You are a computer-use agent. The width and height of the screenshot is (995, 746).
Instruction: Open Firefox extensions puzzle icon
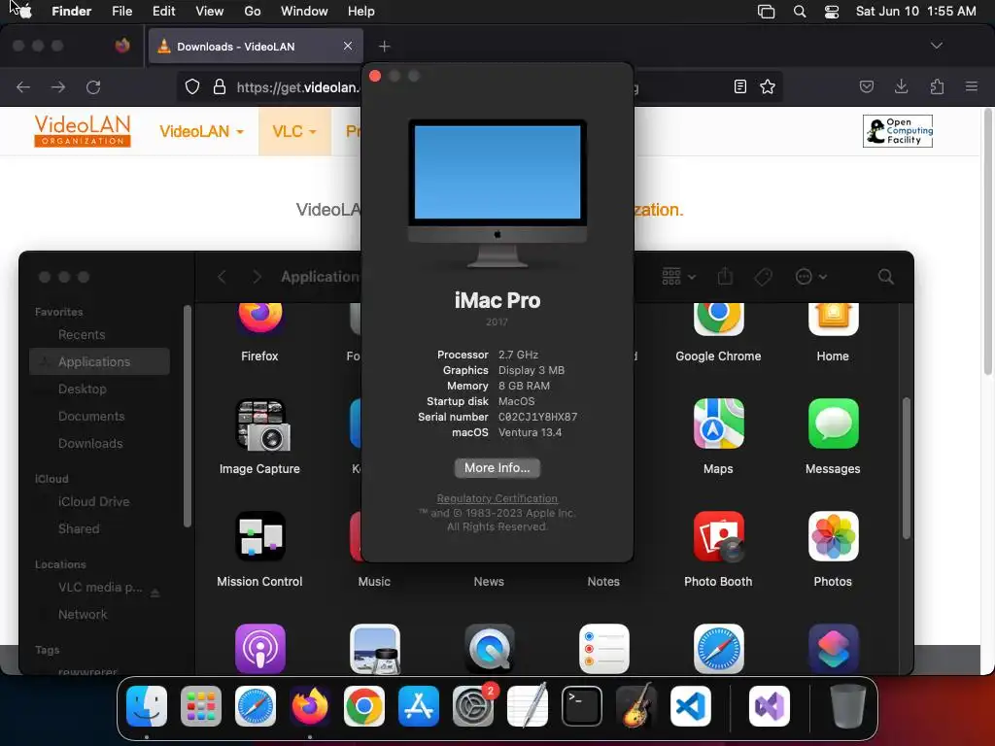click(x=937, y=86)
